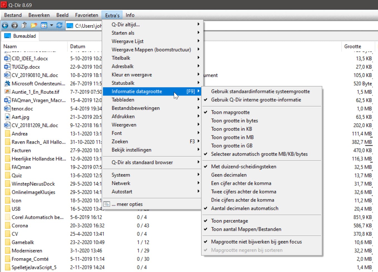The image size is (378, 272).
Task: Click the meer opties settings icon
Action: pos(107,204)
